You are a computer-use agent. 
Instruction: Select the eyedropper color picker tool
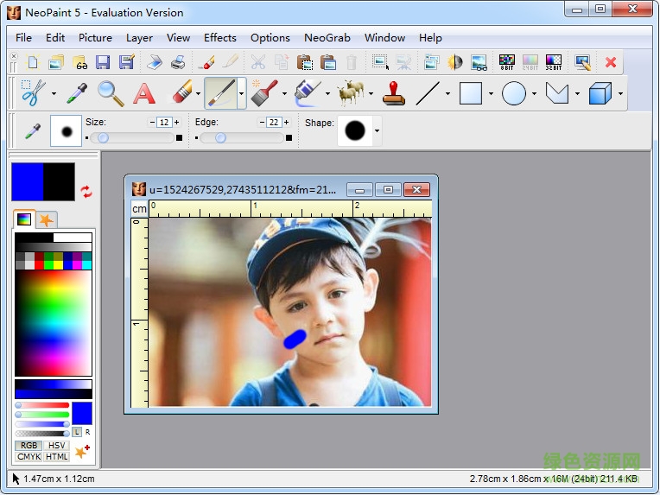coord(76,92)
